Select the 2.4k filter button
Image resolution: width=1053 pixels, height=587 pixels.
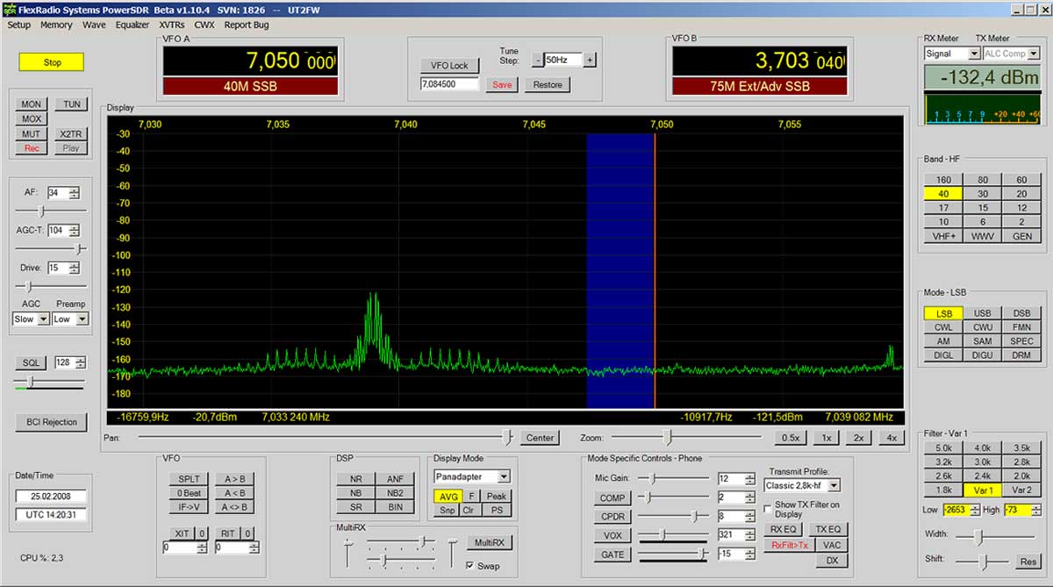tap(983, 476)
